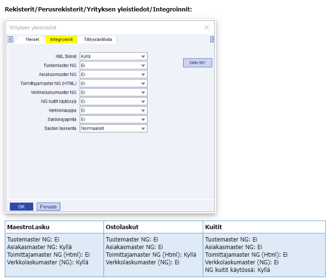Open the Tilitysrästilista tab
Screen dimensions: 330x280
pyautogui.click(x=98, y=39)
